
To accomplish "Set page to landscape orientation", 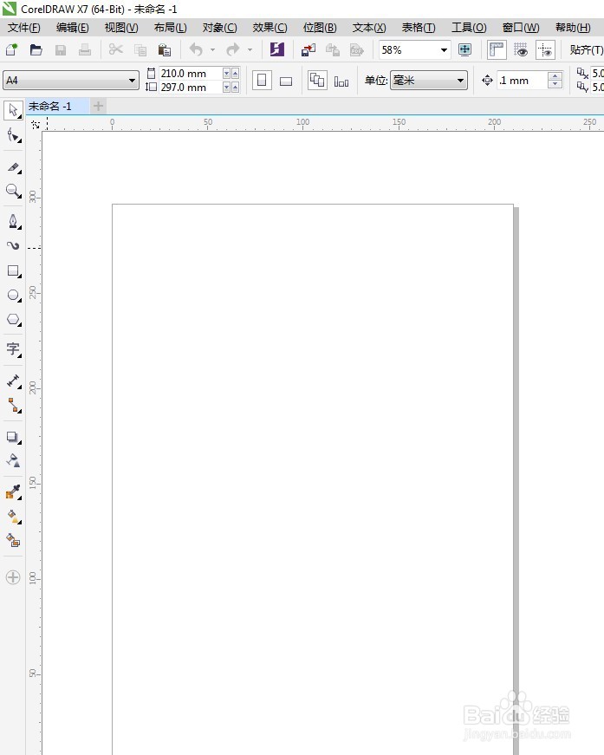I will [x=286, y=81].
